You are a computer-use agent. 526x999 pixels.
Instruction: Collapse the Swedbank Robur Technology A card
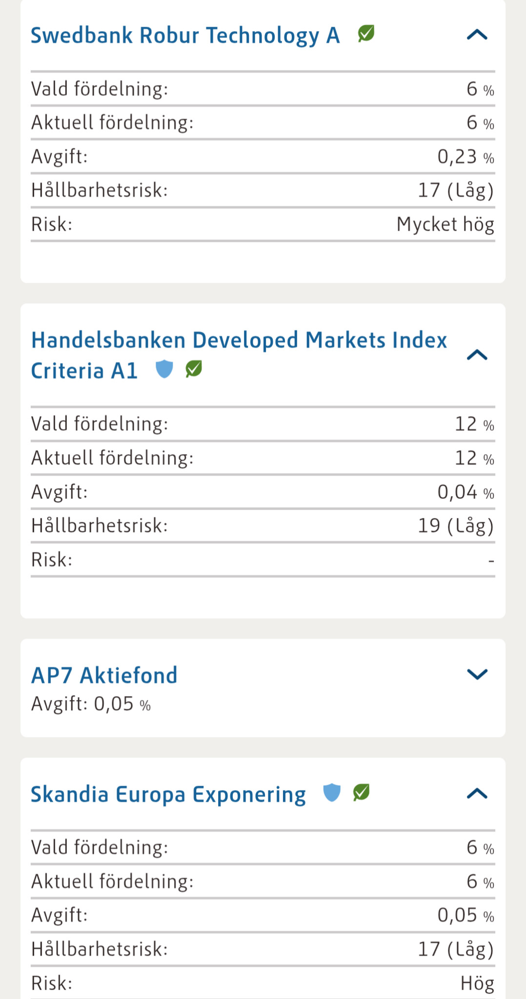[477, 35]
